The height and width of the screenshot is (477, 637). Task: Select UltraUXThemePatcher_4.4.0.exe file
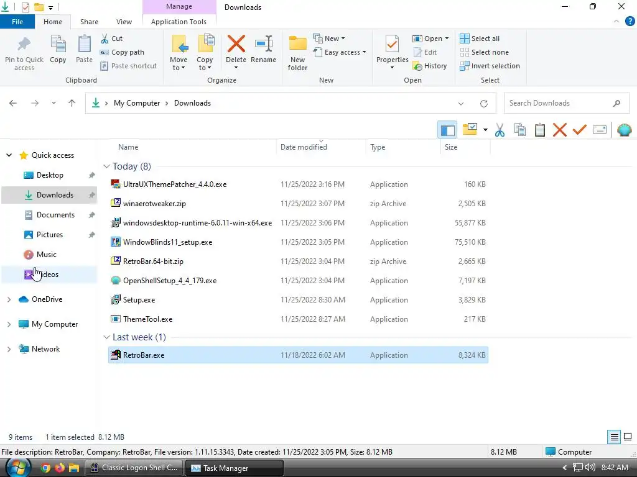[298, 184]
